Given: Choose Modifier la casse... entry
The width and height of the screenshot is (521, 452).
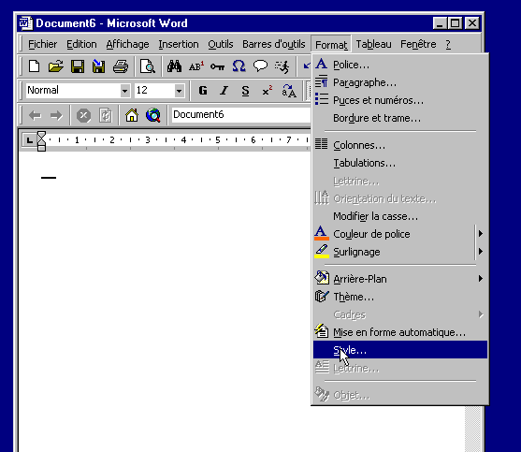Looking at the screenshot, I should (400, 216).
